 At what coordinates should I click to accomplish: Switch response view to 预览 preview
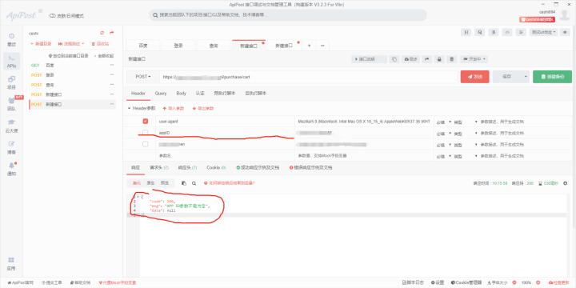(x=165, y=183)
